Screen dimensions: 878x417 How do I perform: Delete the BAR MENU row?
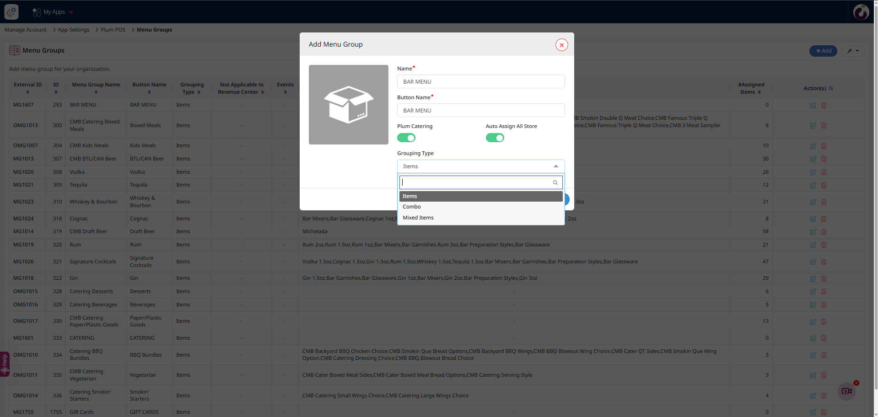click(x=824, y=106)
